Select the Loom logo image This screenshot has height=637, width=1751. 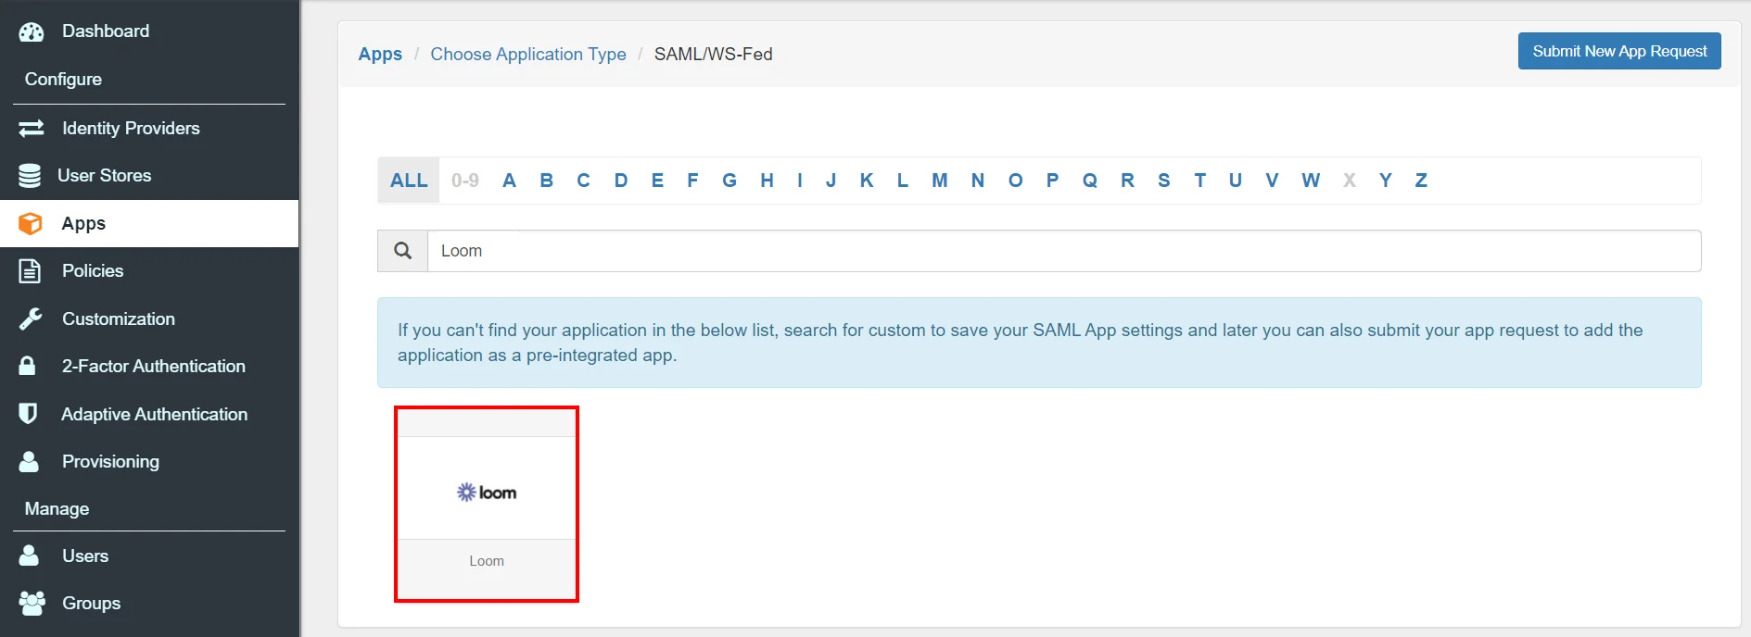[487, 493]
